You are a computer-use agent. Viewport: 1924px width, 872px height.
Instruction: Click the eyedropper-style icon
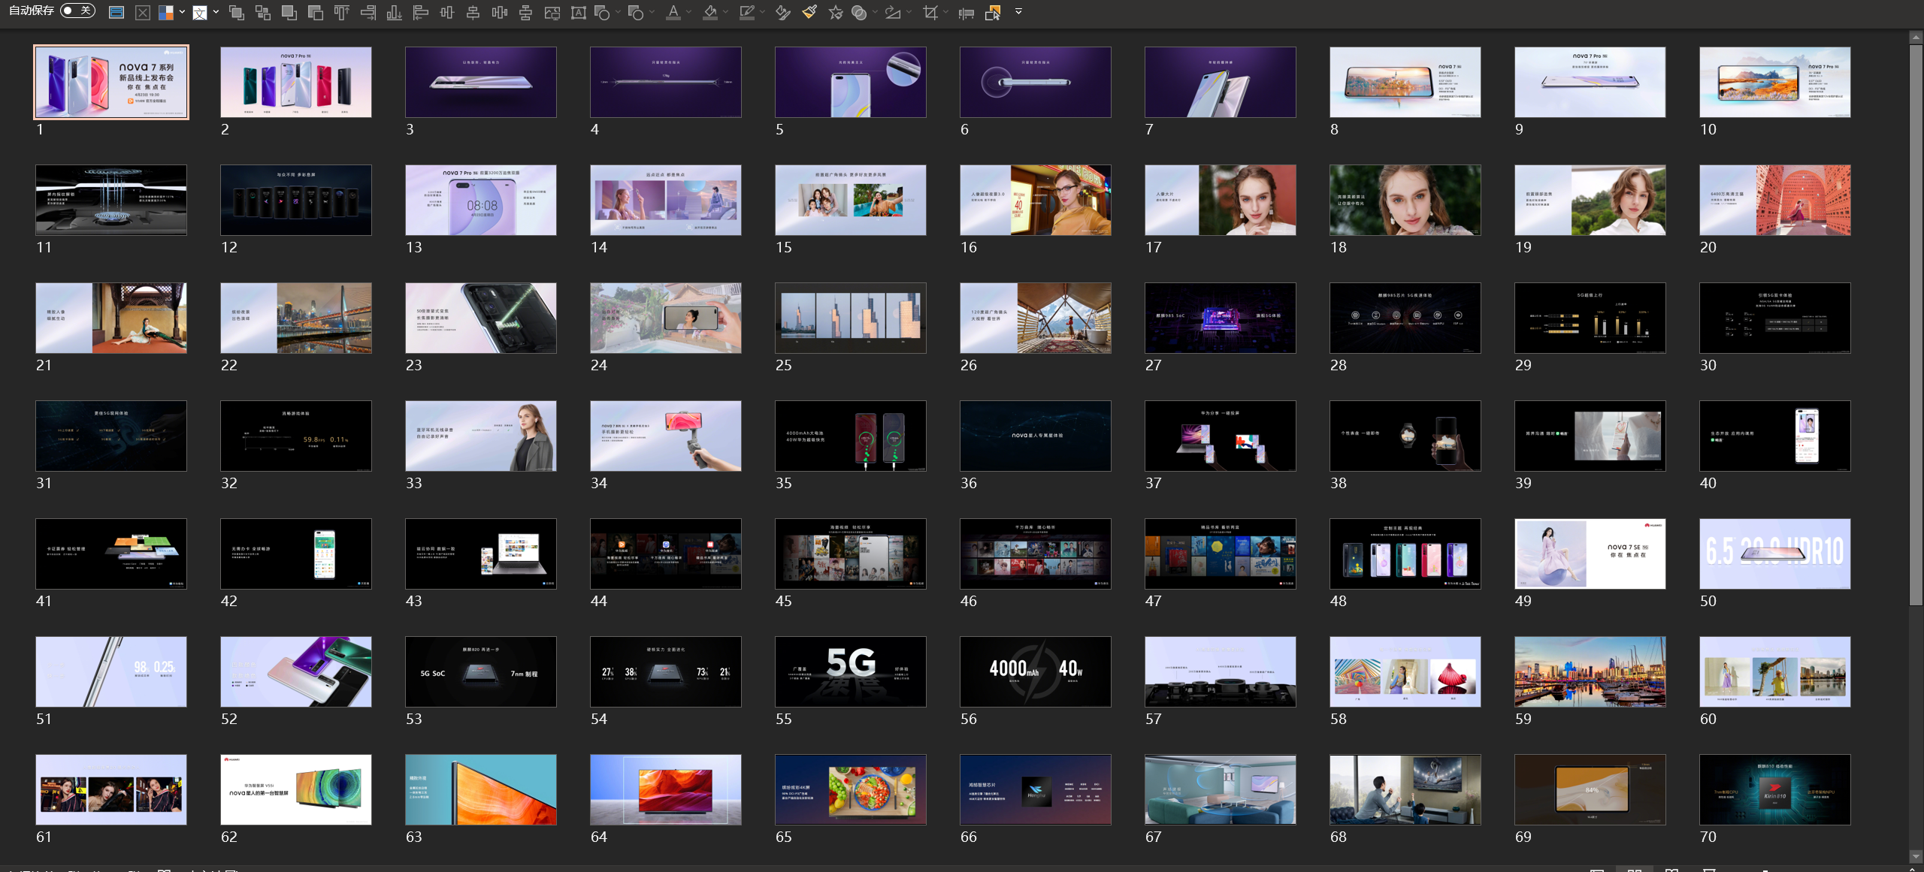point(783,12)
